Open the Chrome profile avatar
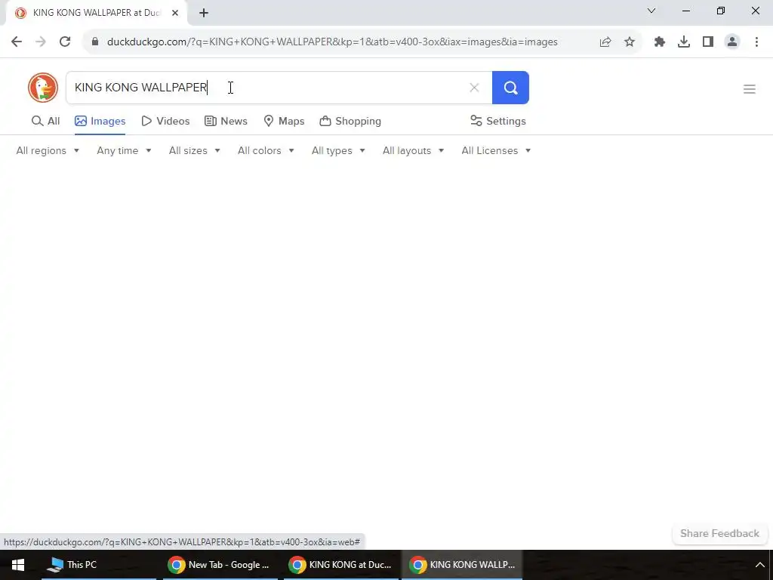This screenshot has height=580, width=773. pyautogui.click(x=732, y=42)
